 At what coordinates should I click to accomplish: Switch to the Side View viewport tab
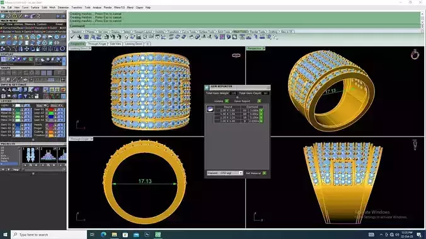tap(115, 43)
